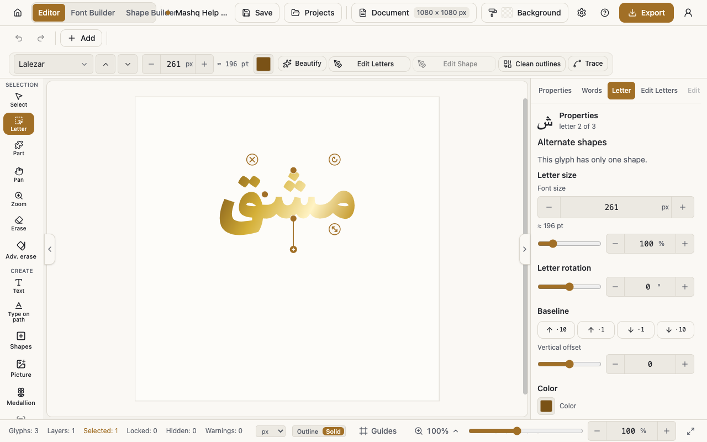Viewport: 707px width, 442px height.
Task: Increase toolbar font size with plus
Action: pyautogui.click(x=204, y=64)
